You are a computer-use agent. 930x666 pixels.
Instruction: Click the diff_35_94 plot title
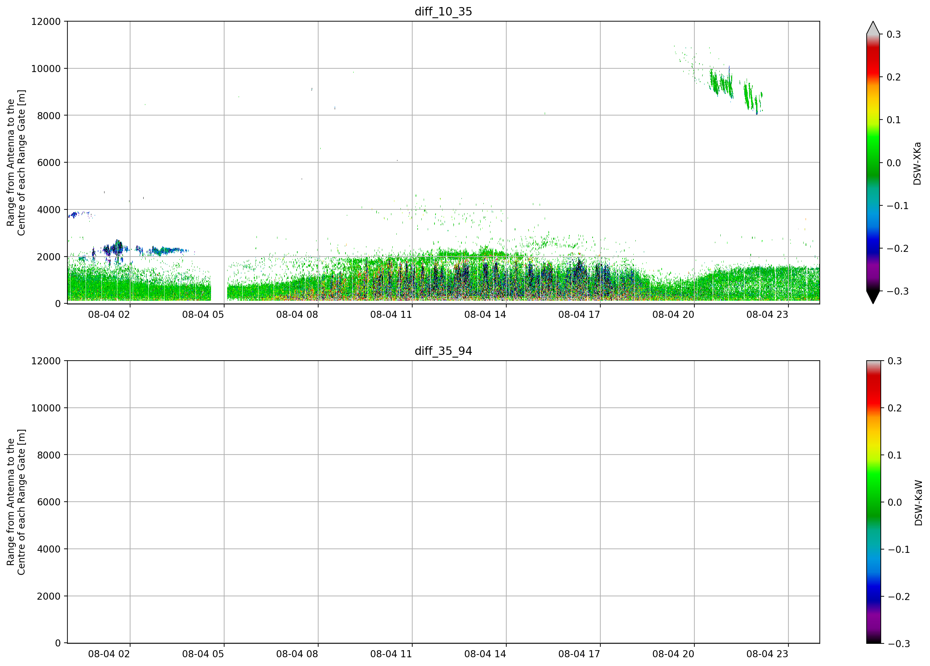click(443, 351)
